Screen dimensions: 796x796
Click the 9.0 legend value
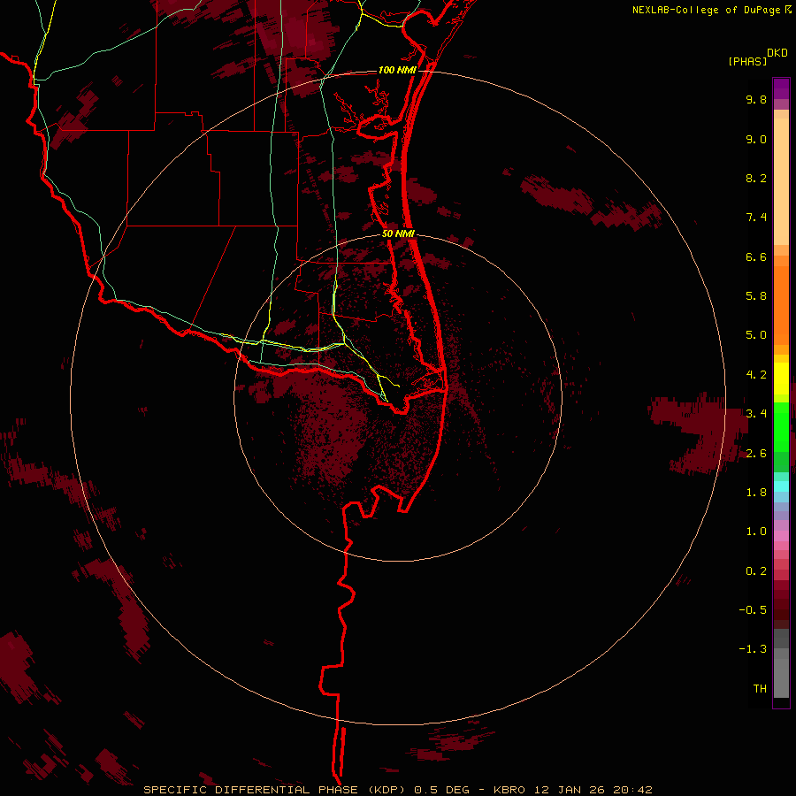[x=756, y=139]
